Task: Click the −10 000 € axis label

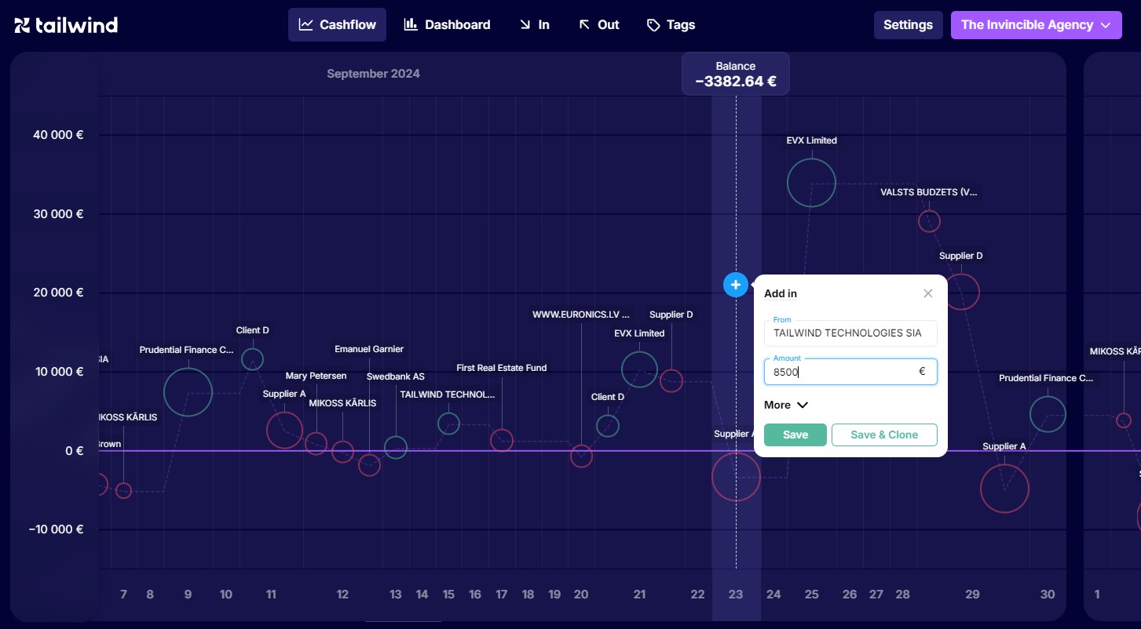Action: pyautogui.click(x=56, y=529)
